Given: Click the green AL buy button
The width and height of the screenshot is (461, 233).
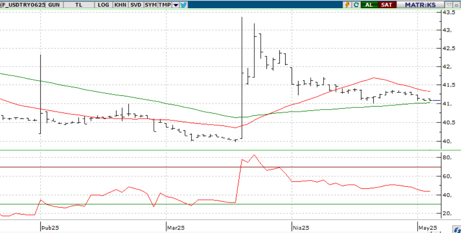Looking at the screenshot, I should [369, 5].
